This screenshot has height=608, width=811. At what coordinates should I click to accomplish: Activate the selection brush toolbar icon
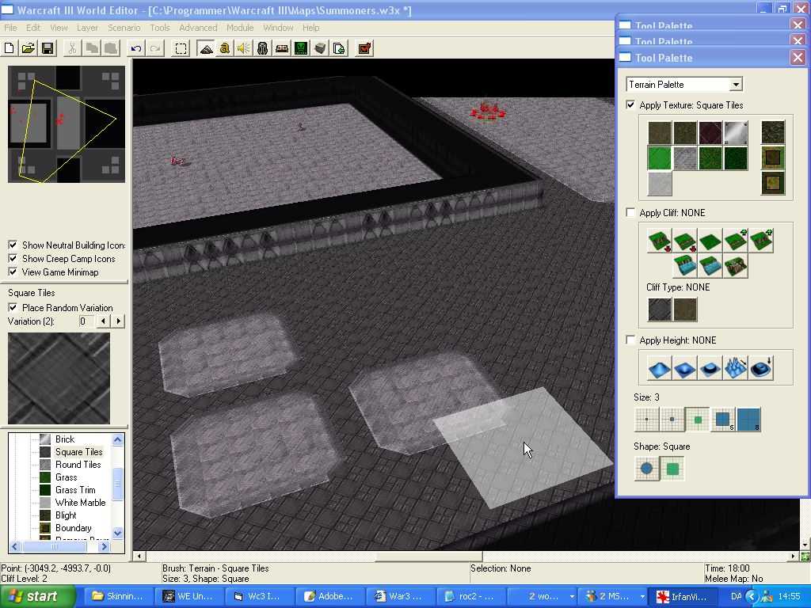[181, 48]
